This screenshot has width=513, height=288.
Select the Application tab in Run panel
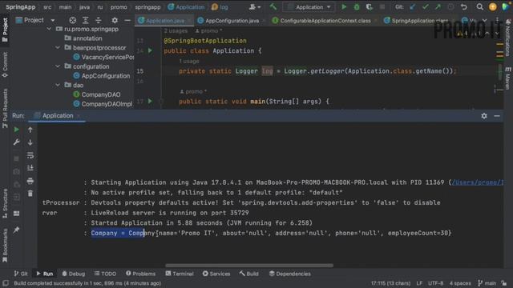tap(58, 115)
